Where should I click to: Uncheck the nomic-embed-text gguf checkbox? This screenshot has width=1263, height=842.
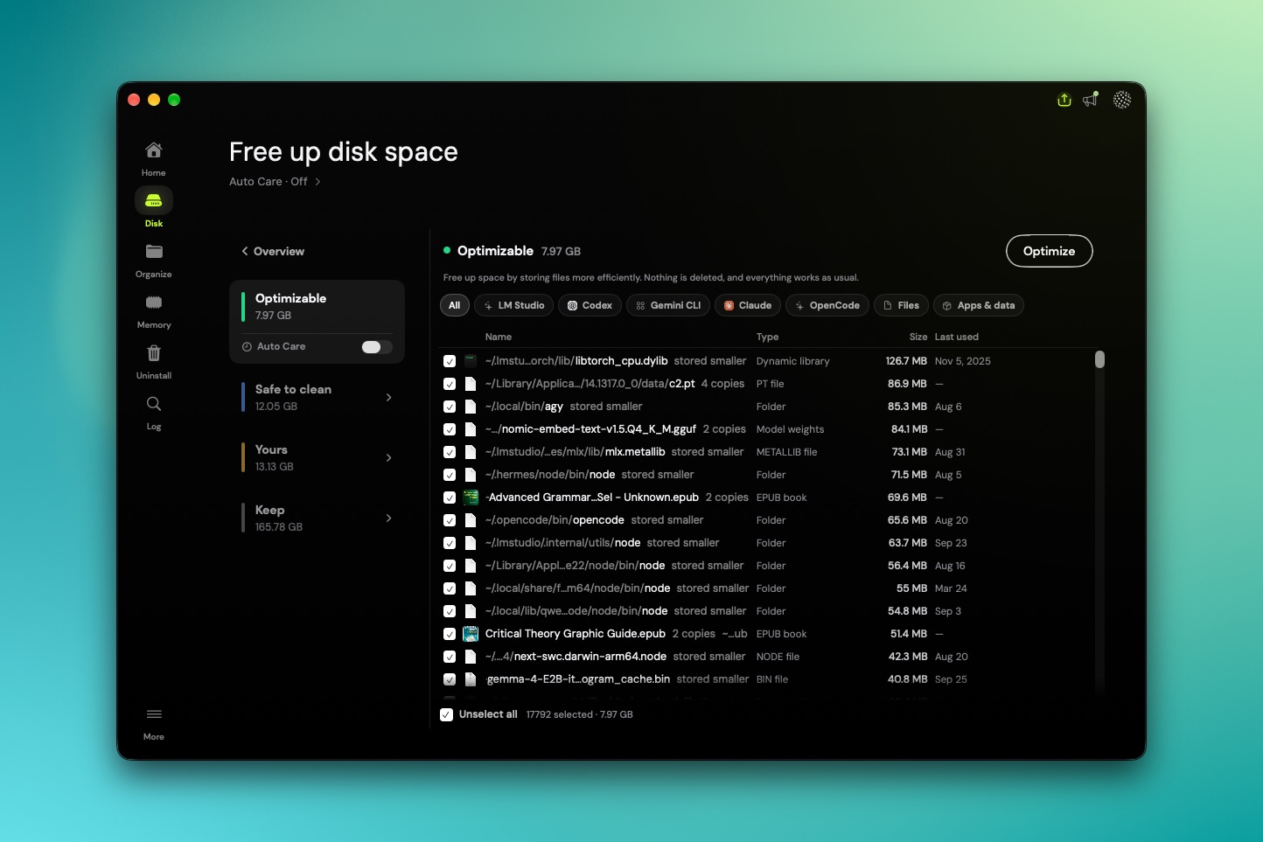450,429
